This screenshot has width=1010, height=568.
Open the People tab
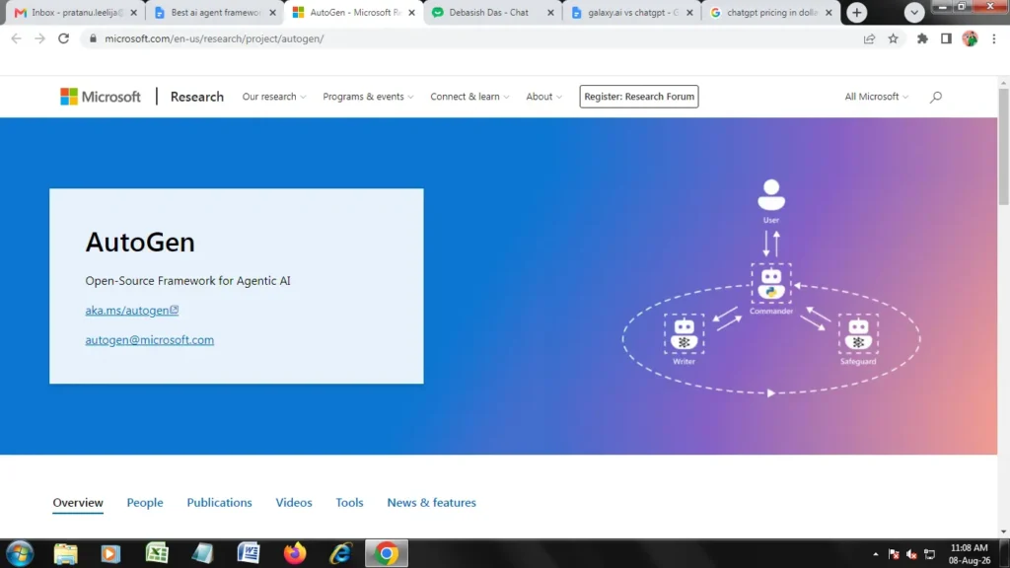tap(145, 502)
